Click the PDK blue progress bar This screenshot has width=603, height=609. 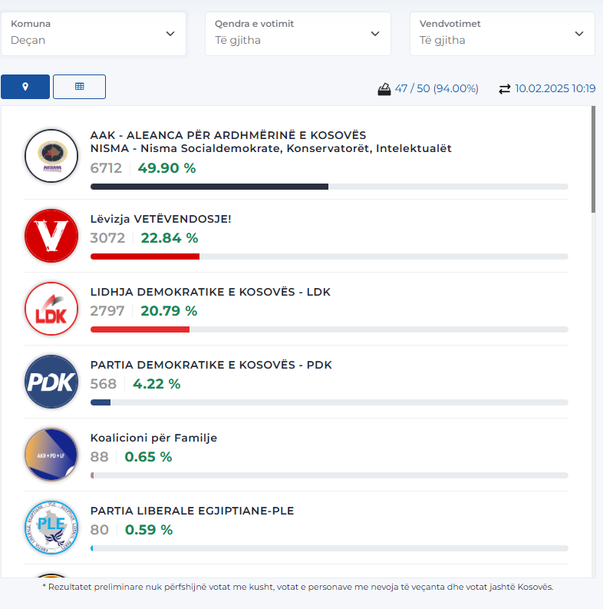[329, 402]
